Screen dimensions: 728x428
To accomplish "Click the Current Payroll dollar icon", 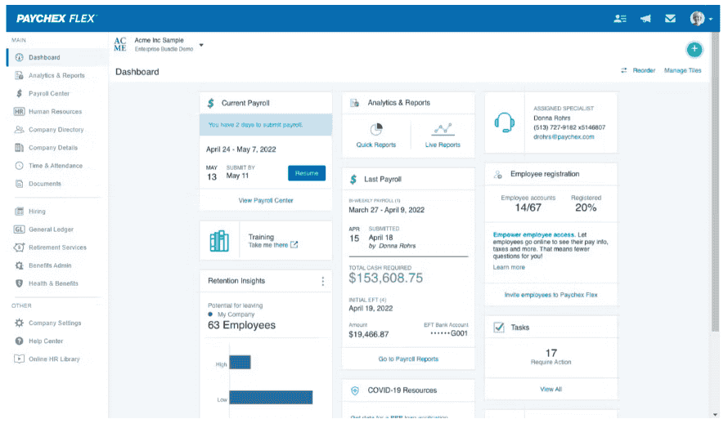I will click(211, 103).
